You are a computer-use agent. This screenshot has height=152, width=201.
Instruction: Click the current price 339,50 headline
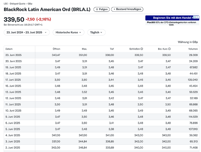pos(14,19)
